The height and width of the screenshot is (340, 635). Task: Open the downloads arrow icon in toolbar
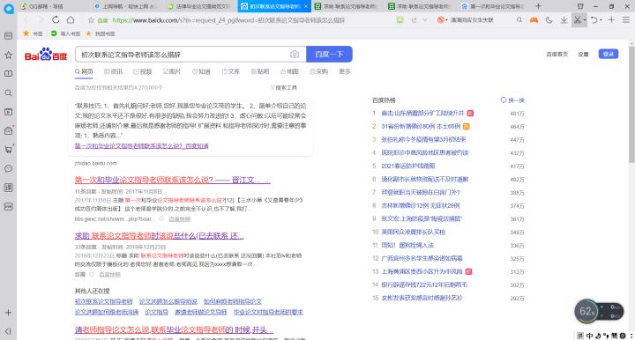coord(564,19)
